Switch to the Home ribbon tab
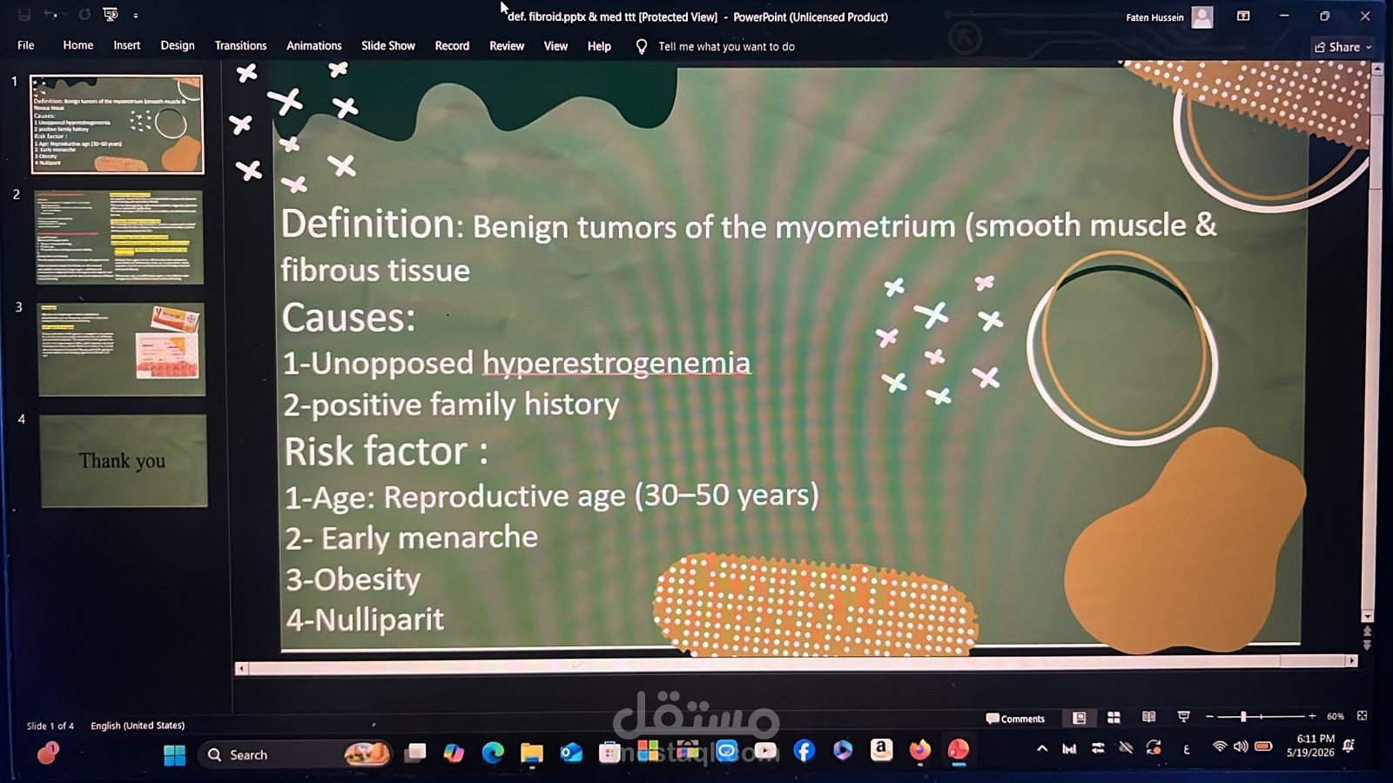The height and width of the screenshot is (783, 1393). coord(78,45)
